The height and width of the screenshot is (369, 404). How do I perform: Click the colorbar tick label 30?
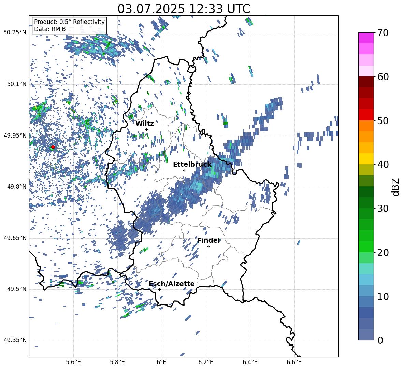(x=383, y=209)
